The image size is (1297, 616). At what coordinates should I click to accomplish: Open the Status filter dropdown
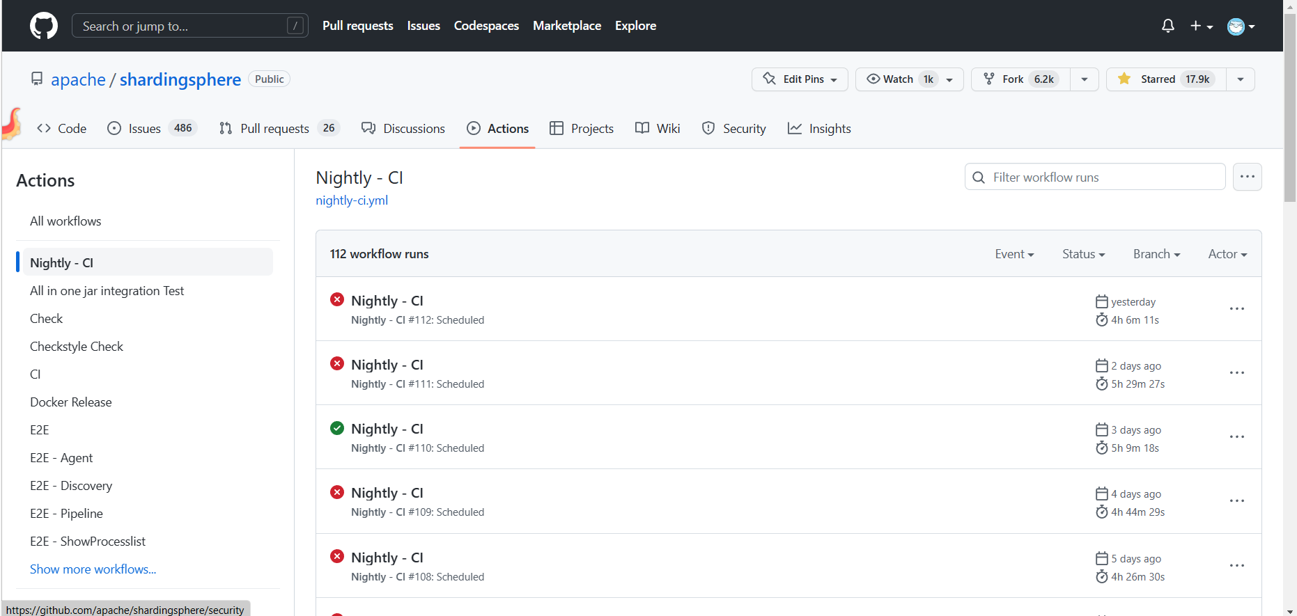[1083, 254]
